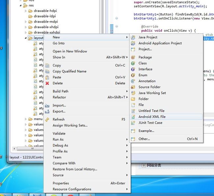Click the Paste clipboard icon
This screenshot has width=214, height=196.
coord(47,77)
